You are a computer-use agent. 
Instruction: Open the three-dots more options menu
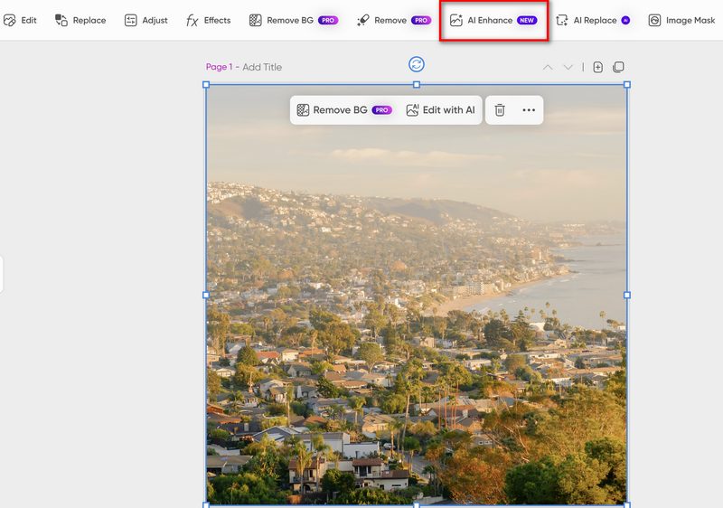(x=529, y=110)
